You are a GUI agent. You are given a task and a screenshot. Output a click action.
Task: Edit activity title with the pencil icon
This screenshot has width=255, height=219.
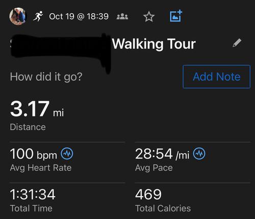pyautogui.click(x=237, y=43)
